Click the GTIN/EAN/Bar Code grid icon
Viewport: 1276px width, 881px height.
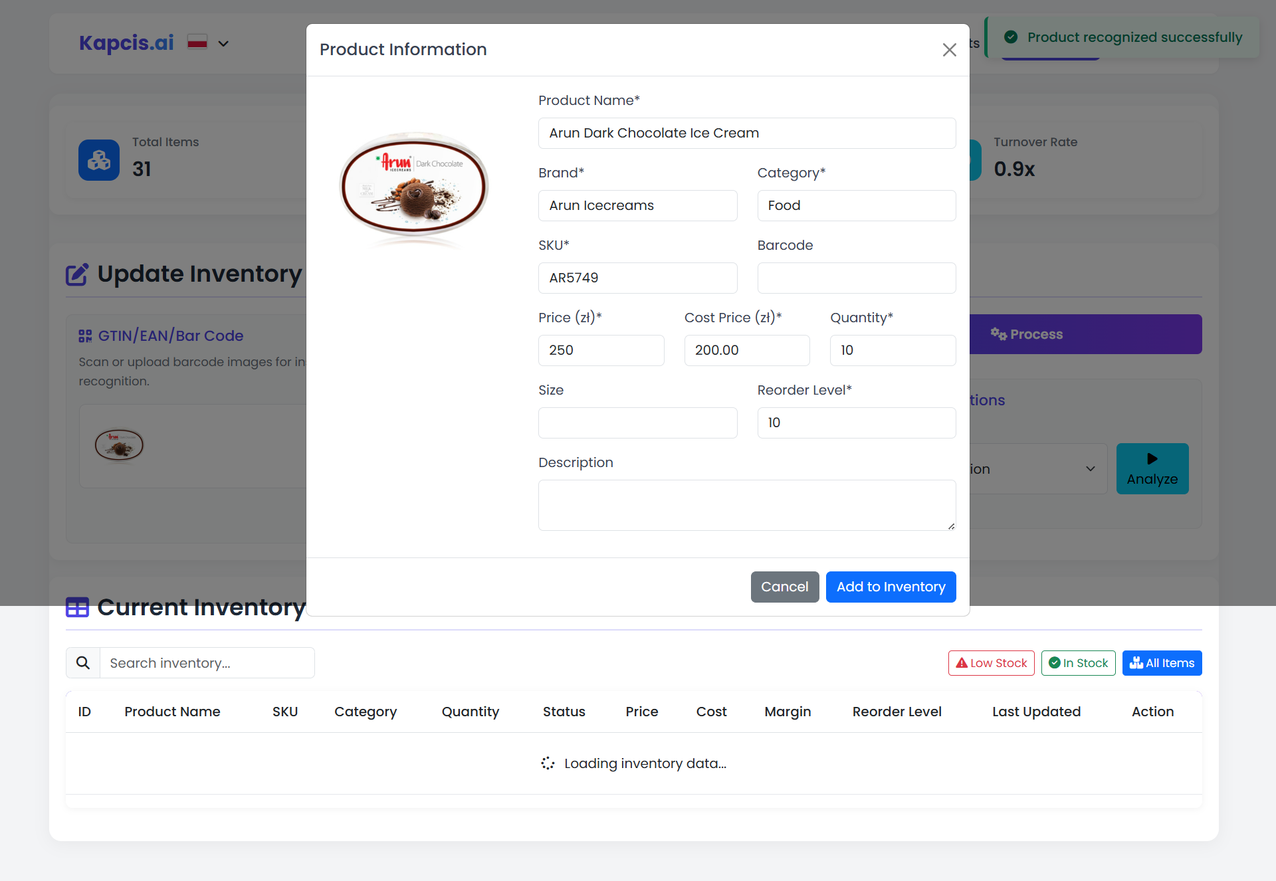pos(85,336)
